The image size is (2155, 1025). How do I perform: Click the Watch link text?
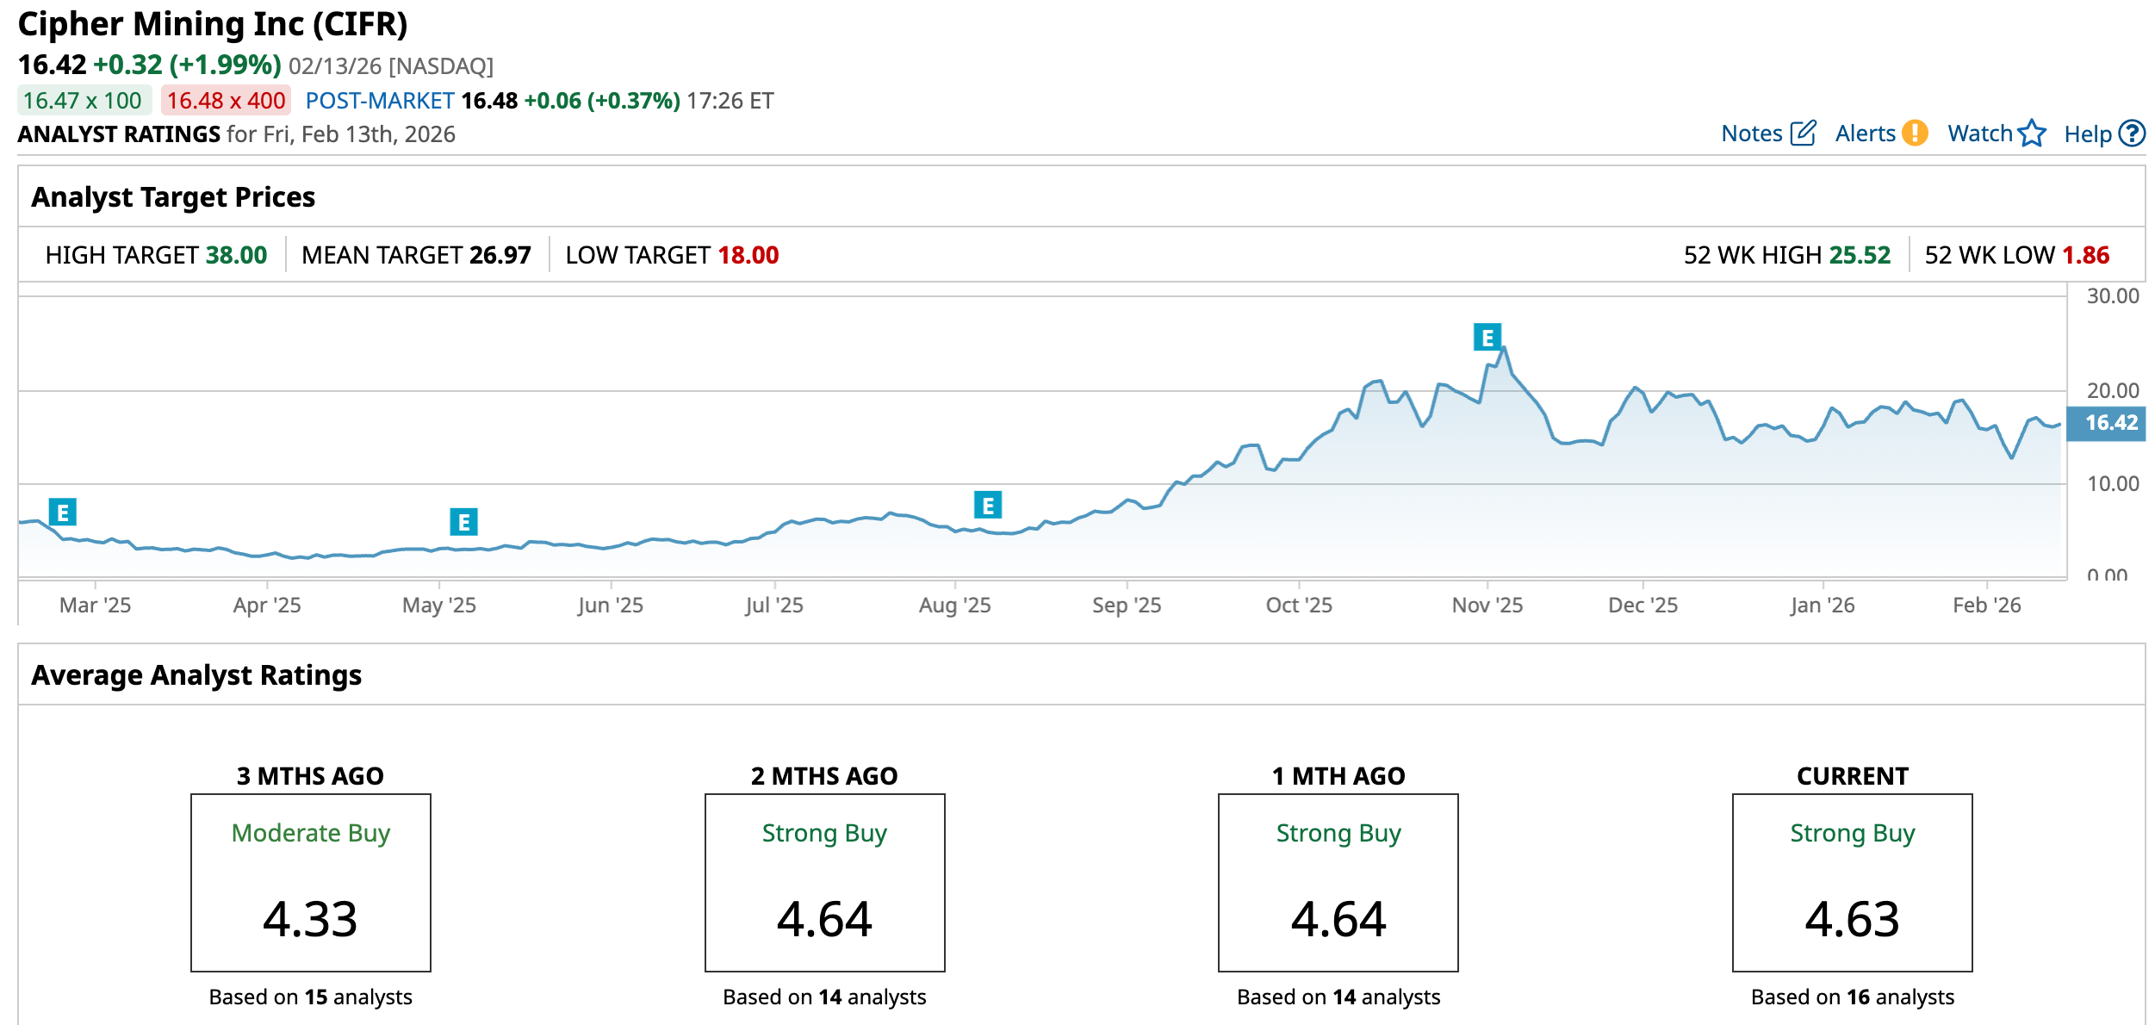(x=1979, y=134)
